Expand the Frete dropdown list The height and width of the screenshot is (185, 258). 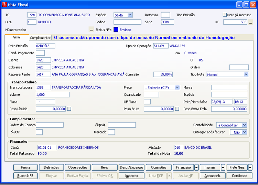pyautogui.click(x=177, y=88)
